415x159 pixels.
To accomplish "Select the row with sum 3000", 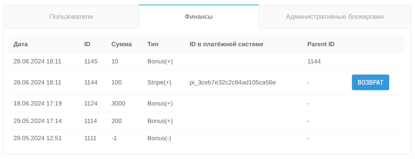I will point(207,104).
